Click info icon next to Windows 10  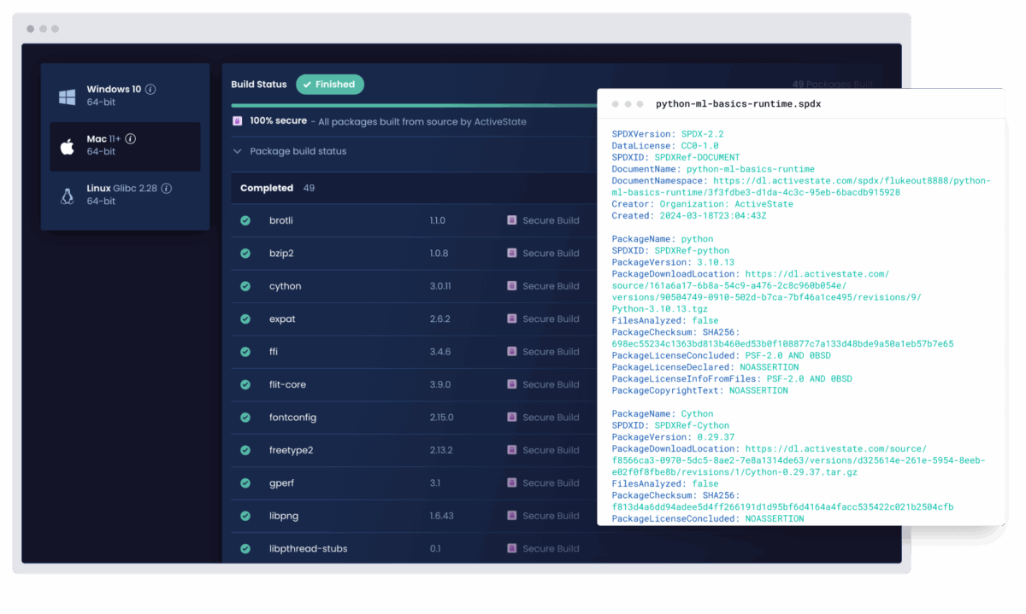tap(150, 90)
